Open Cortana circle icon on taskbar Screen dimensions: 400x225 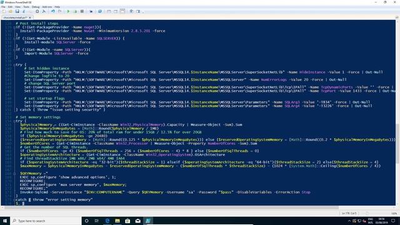86,221
